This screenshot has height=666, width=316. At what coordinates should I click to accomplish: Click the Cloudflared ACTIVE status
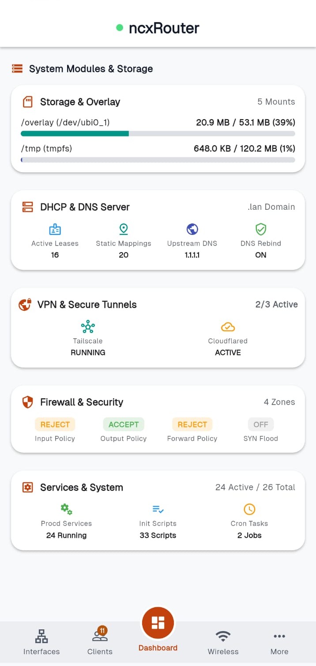pos(228,352)
